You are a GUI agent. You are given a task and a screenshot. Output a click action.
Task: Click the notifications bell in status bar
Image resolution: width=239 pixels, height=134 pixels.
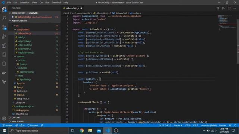pyautogui.click(x=235, y=125)
